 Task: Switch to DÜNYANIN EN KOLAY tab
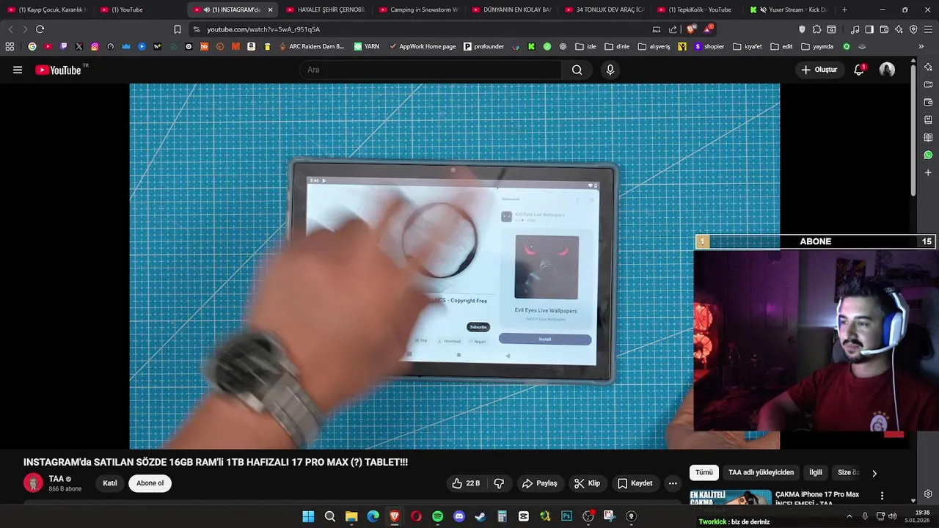pos(512,10)
